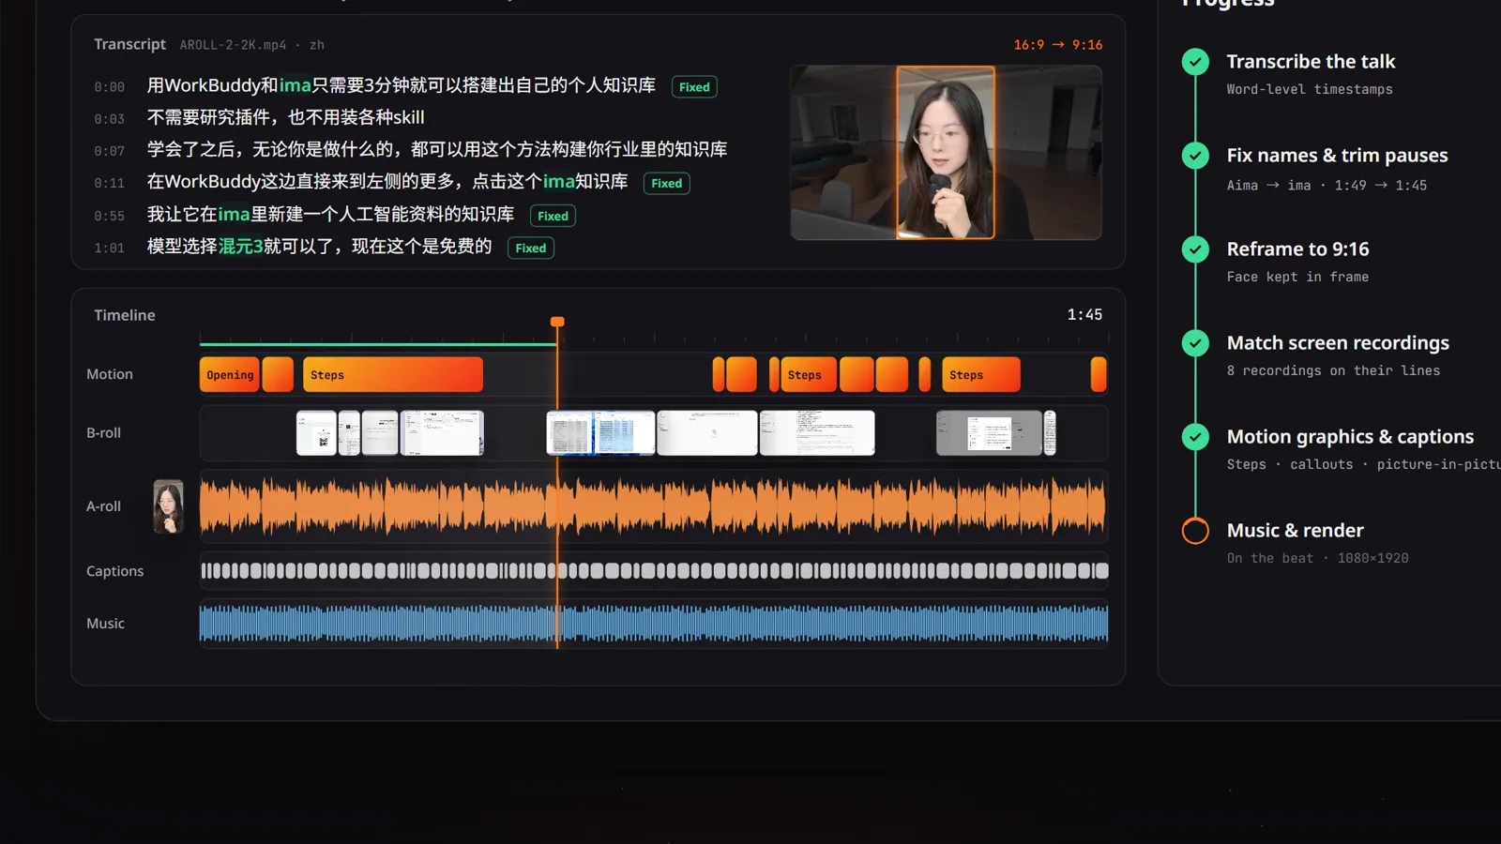Click the green checkmark beside Transcribe the talk
Screen dimensions: 1501x844
[1195, 62]
